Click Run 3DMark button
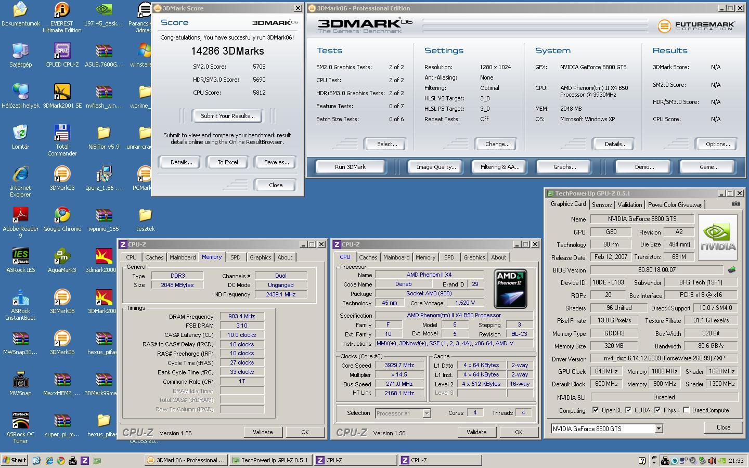Viewport: 749px width, 468px height. click(x=350, y=167)
